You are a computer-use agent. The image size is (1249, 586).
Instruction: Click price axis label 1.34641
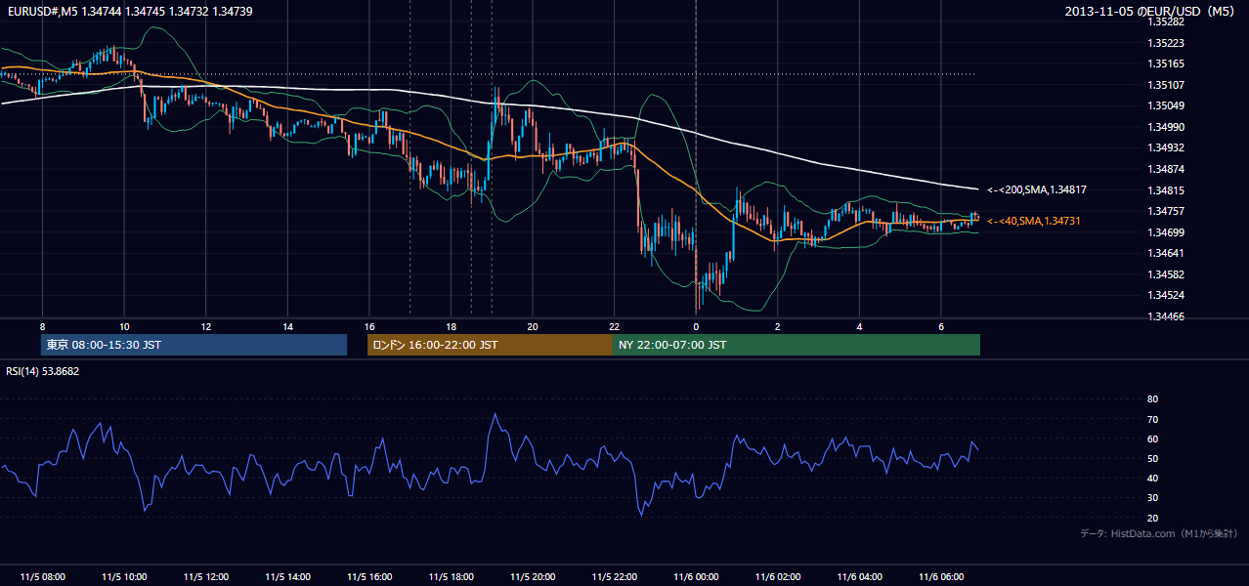(1166, 253)
